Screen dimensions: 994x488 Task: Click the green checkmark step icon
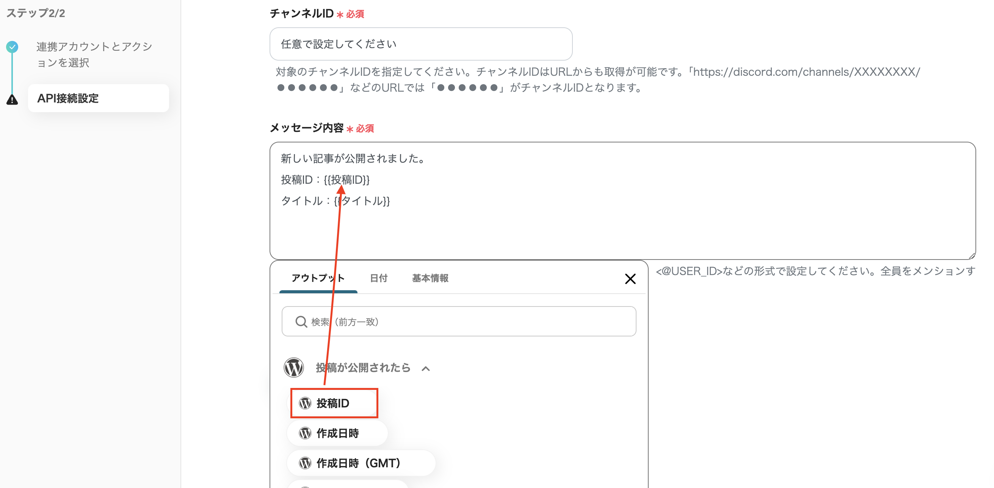[x=12, y=47]
